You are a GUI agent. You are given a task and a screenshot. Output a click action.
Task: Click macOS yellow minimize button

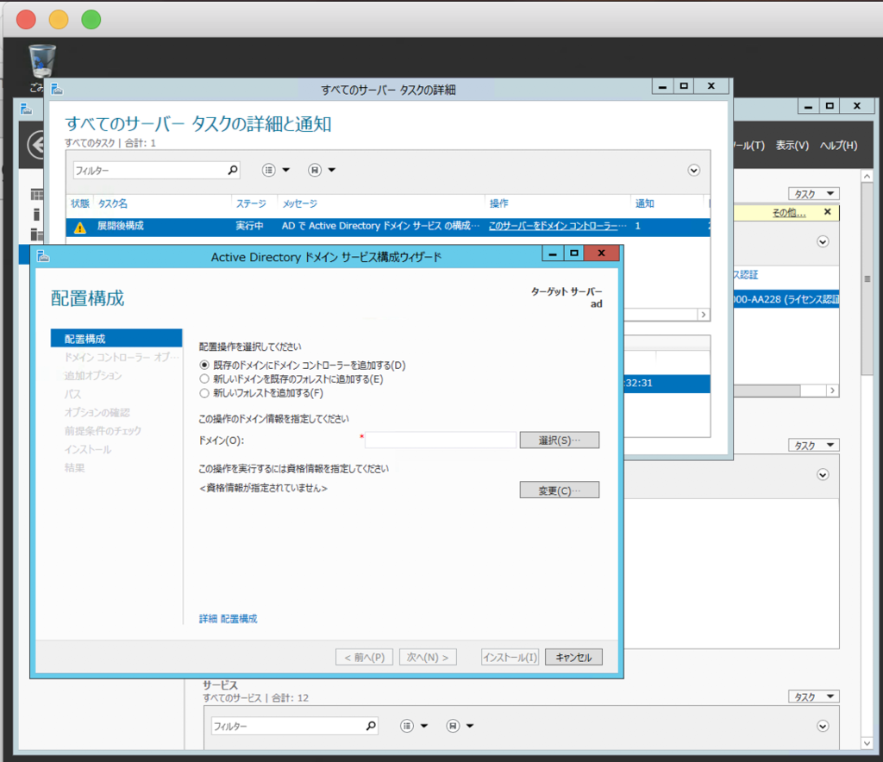pos(59,20)
